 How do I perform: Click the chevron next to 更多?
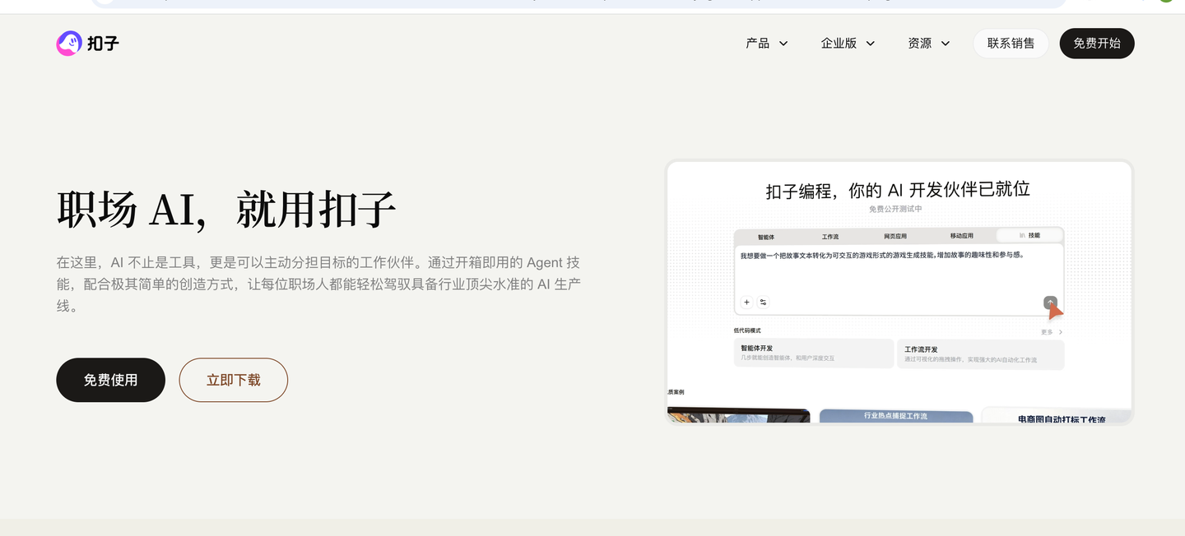point(1060,332)
